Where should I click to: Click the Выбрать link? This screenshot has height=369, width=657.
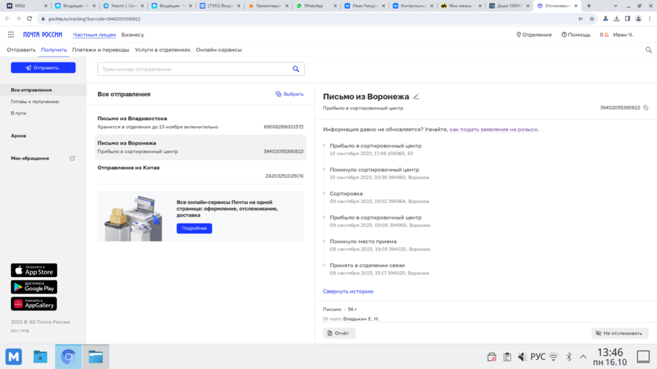290,95
